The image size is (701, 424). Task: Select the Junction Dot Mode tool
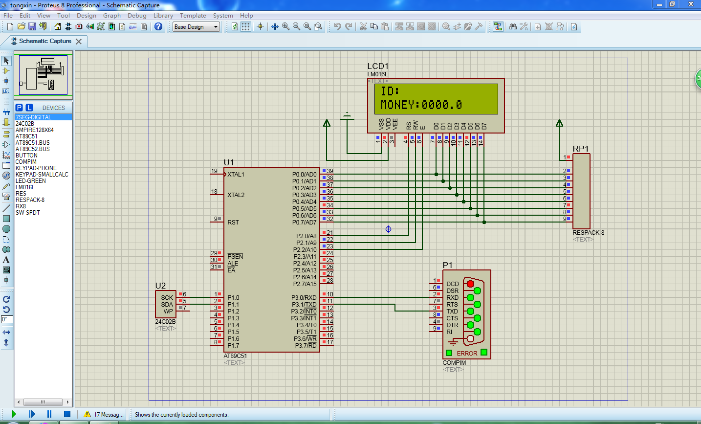click(x=6, y=81)
